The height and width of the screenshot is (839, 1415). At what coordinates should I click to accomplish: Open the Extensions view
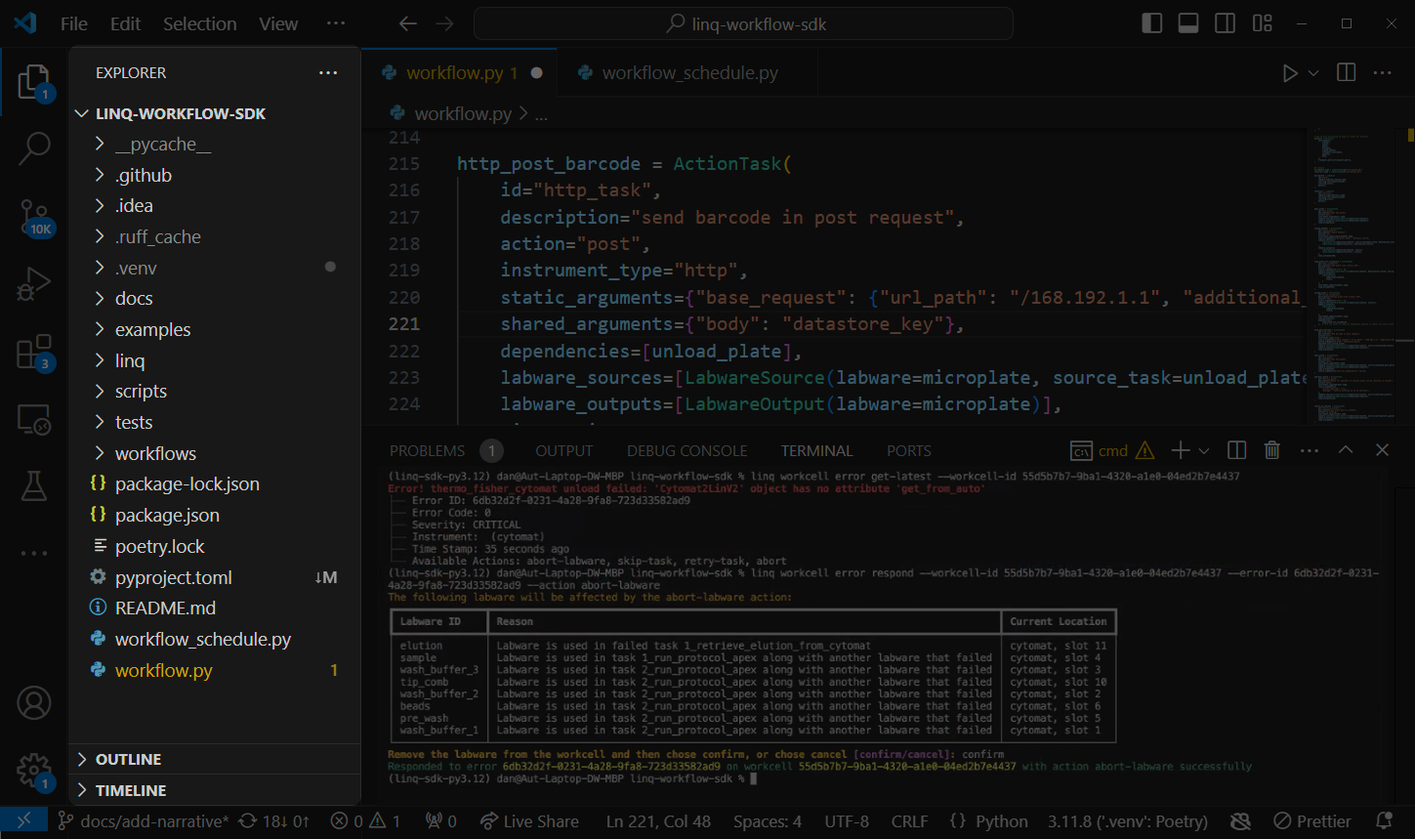pyautogui.click(x=34, y=350)
